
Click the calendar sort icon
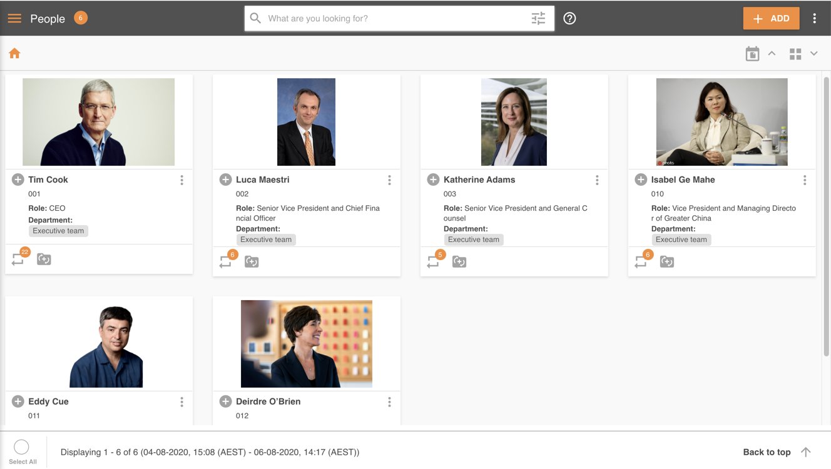[752, 54]
